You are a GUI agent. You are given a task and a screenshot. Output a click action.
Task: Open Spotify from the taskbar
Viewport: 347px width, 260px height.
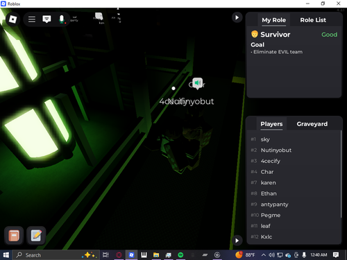point(180,255)
